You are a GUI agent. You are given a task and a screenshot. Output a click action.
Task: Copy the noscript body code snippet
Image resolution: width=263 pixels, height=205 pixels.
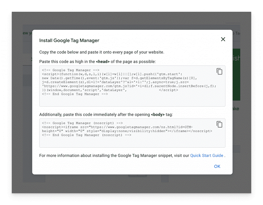tap(220, 124)
